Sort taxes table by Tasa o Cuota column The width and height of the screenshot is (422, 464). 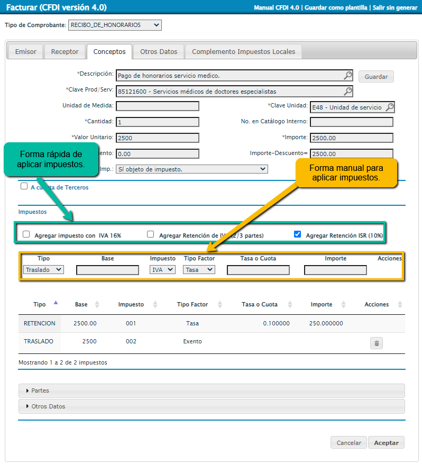coord(290,304)
